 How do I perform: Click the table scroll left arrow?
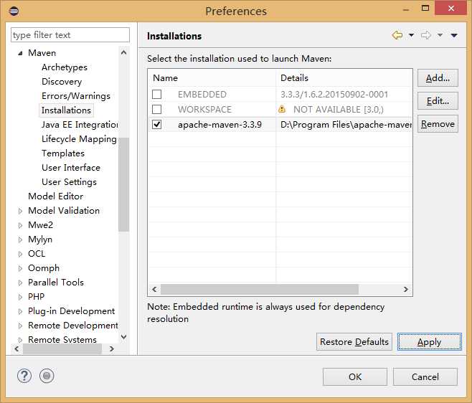pos(154,289)
